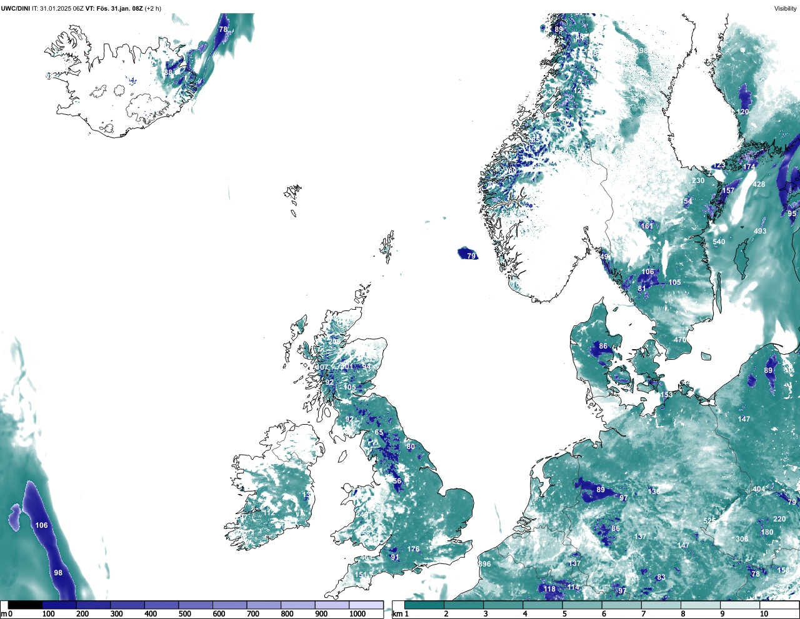
Task: Click the '500' tick label in the legend
Action: click(185, 615)
